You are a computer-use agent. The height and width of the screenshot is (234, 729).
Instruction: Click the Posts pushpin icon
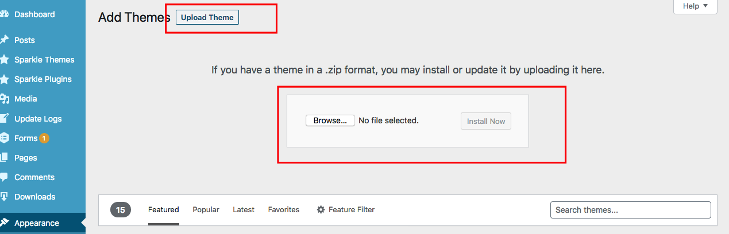4,40
